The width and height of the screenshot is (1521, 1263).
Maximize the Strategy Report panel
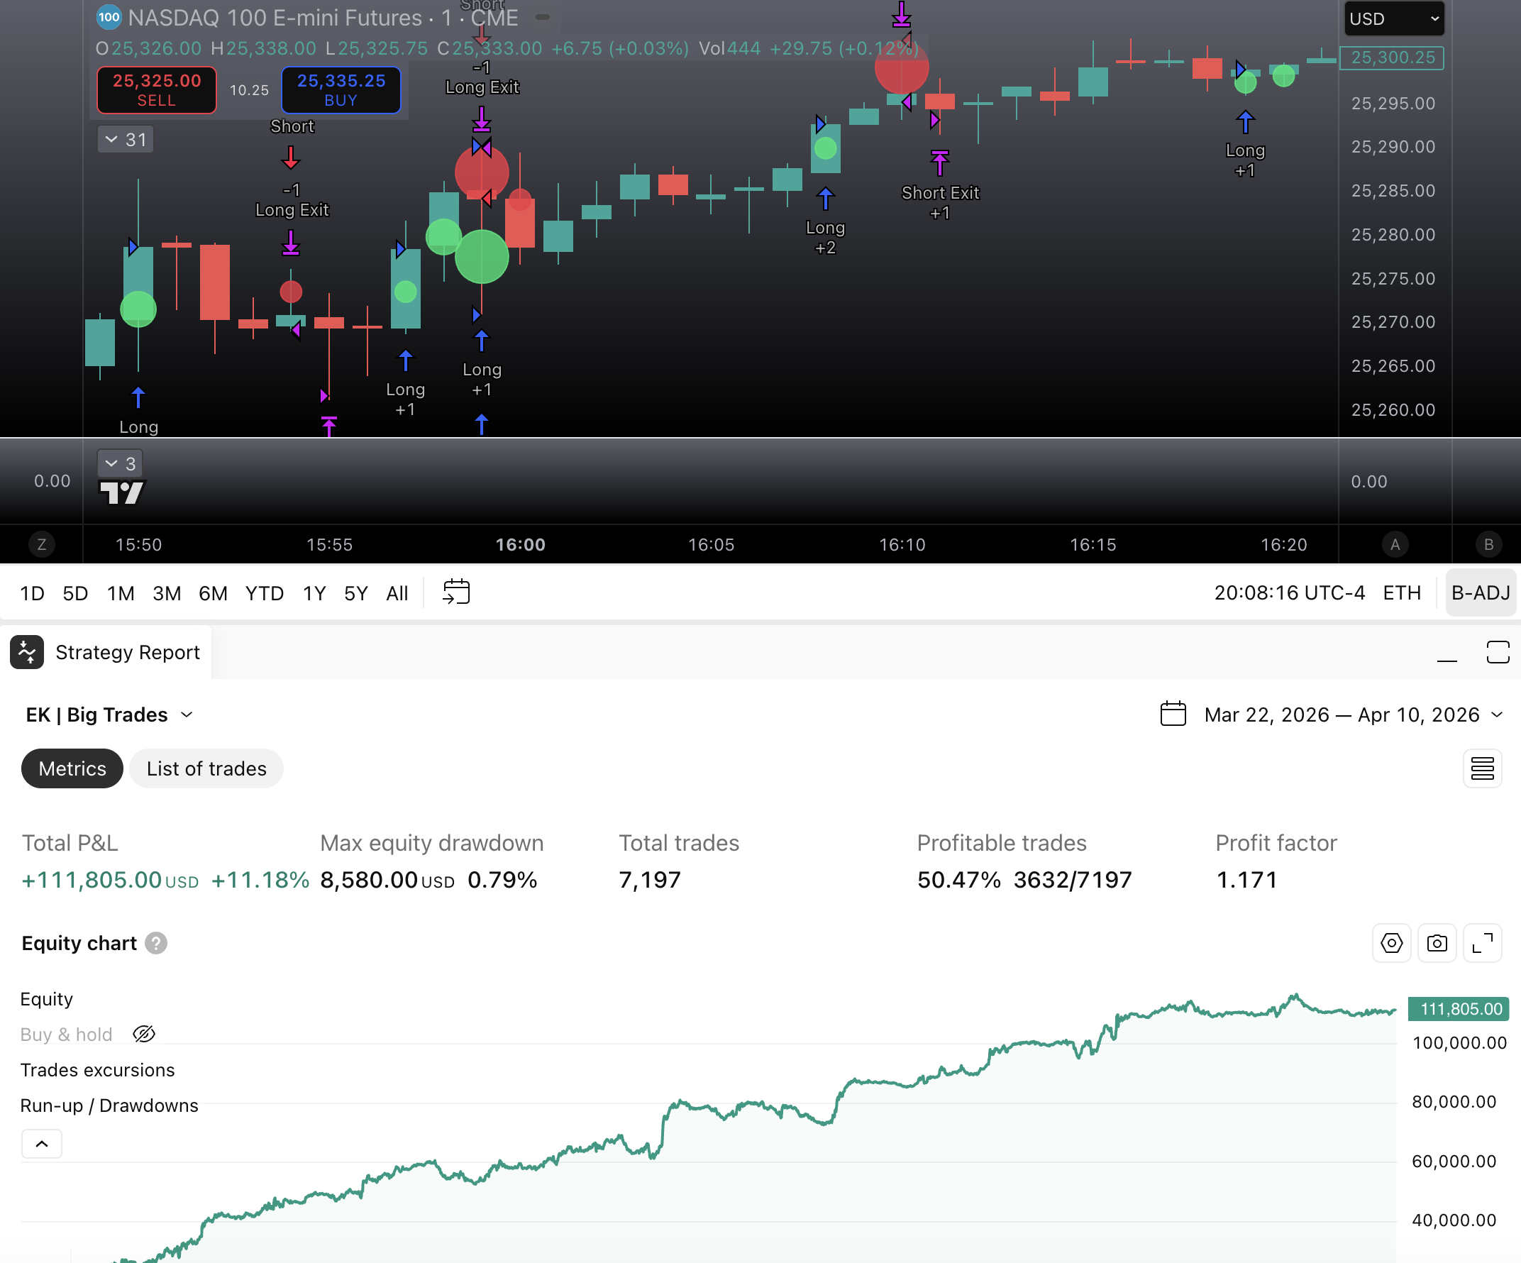(x=1498, y=651)
